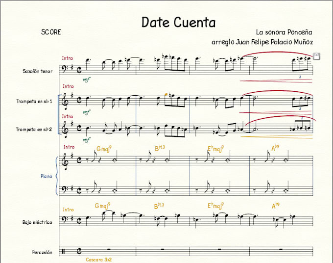Select the Bb13 chord symbol above Piano
Image resolution: width=333 pixels, height=263 pixels.
point(160,148)
